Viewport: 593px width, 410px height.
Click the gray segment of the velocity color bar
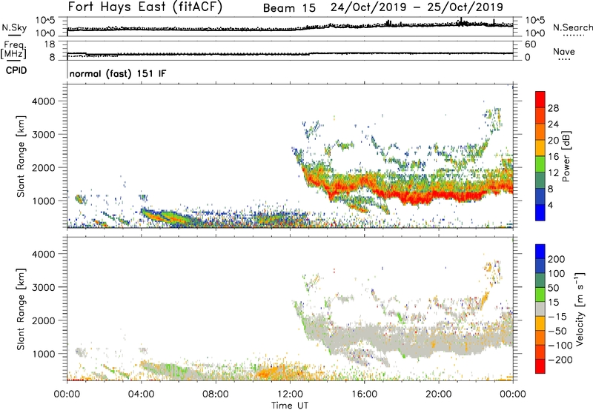click(540, 309)
